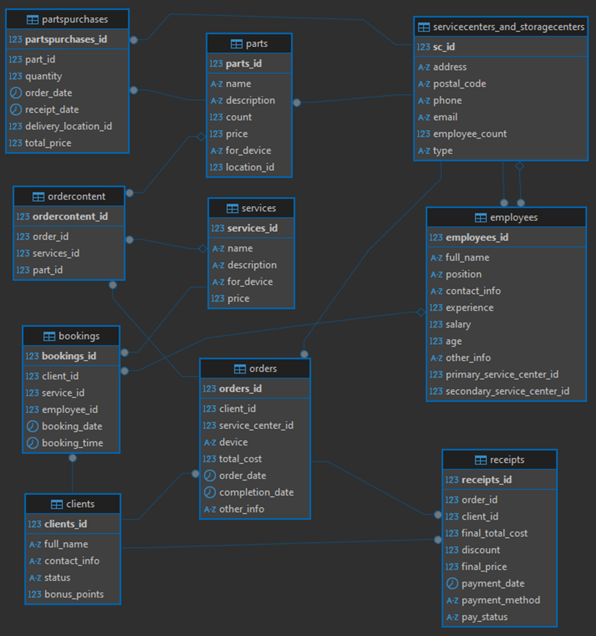The width and height of the screenshot is (596, 636).
Task: Select the employee_id column in bookings
Action: point(71,410)
